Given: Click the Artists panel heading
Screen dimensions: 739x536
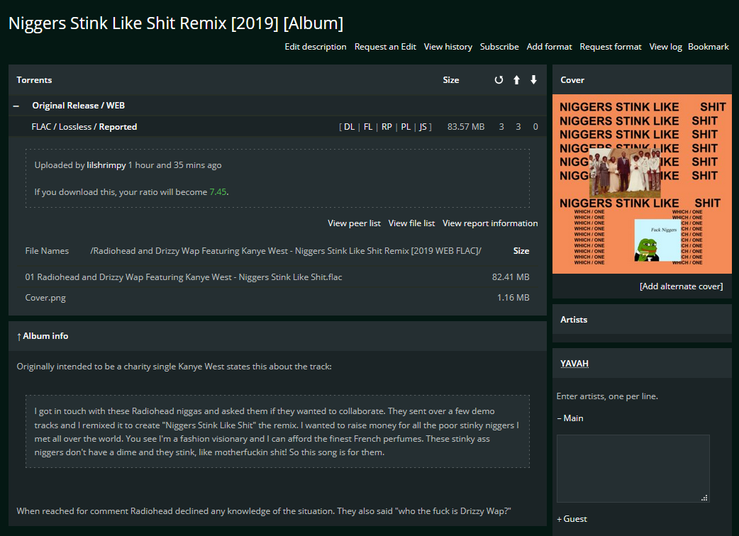Looking at the screenshot, I should tap(574, 320).
